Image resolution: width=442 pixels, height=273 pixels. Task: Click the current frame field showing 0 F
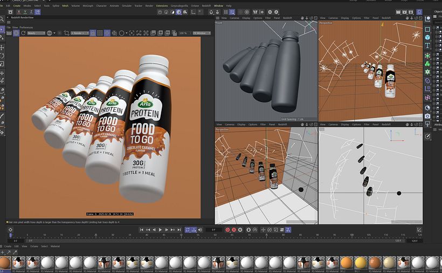tap(213, 230)
